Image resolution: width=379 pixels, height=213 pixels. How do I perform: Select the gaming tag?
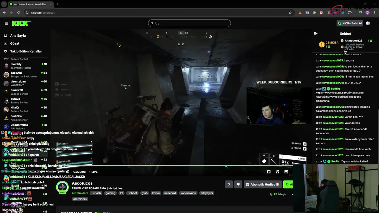click(110, 193)
